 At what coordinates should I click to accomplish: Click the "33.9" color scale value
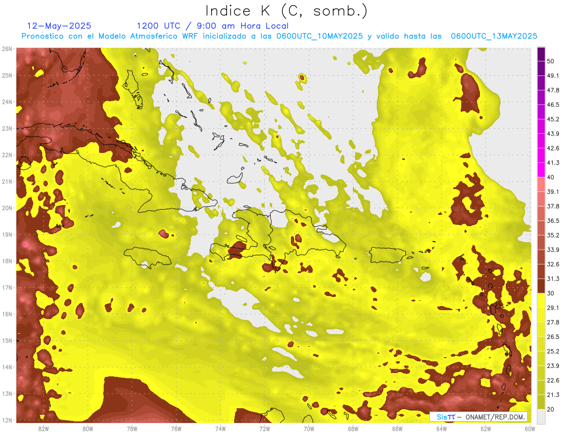(553, 250)
